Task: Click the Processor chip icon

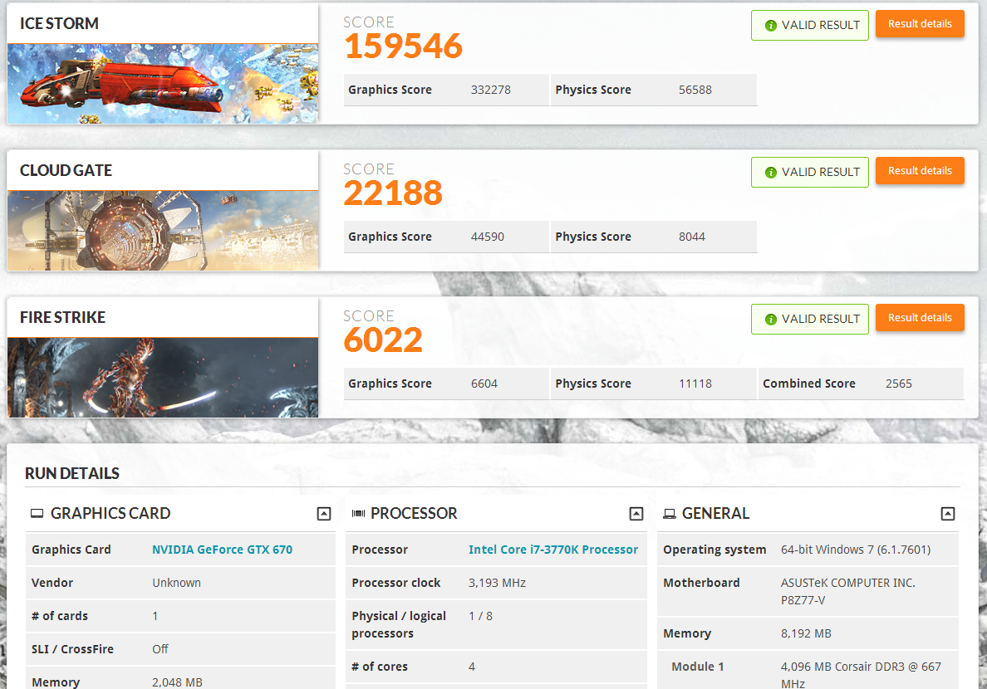Action: click(x=358, y=514)
